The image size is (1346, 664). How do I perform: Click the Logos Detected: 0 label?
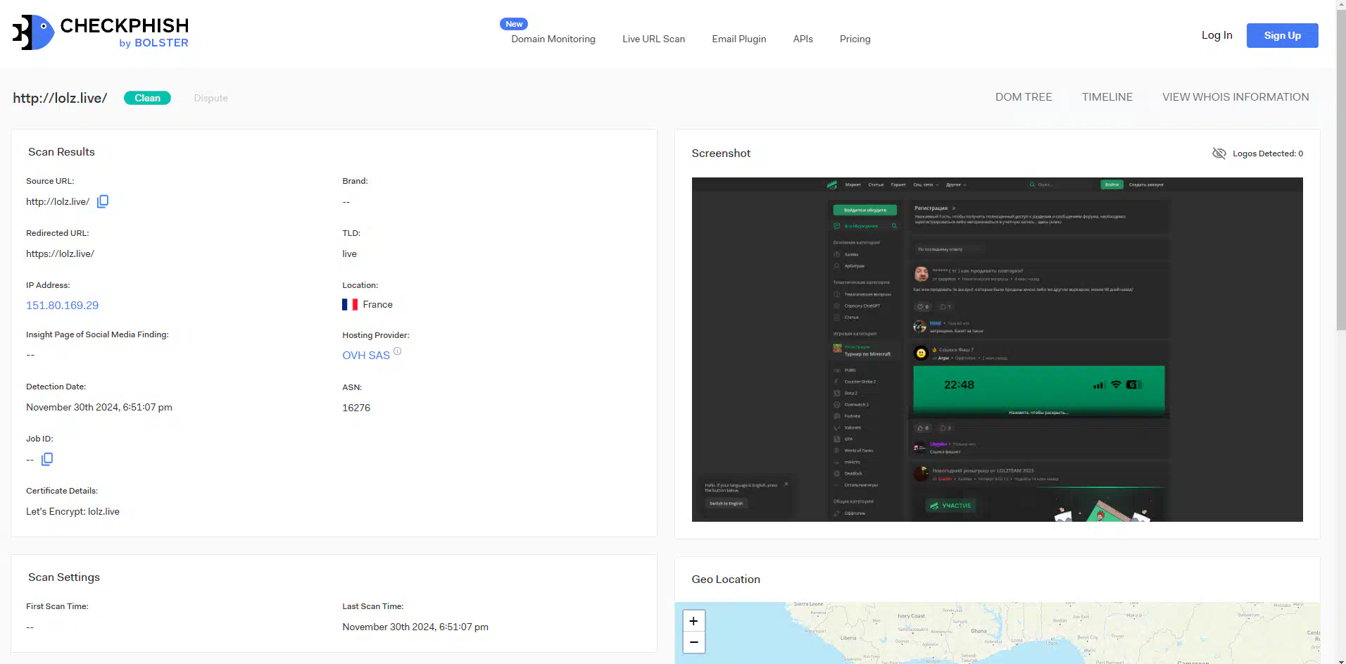(1267, 154)
